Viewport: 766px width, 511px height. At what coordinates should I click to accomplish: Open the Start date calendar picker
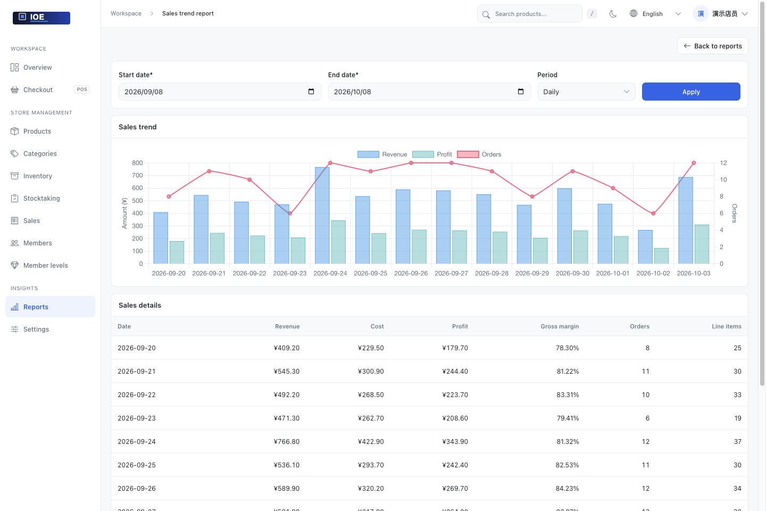(311, 92)
